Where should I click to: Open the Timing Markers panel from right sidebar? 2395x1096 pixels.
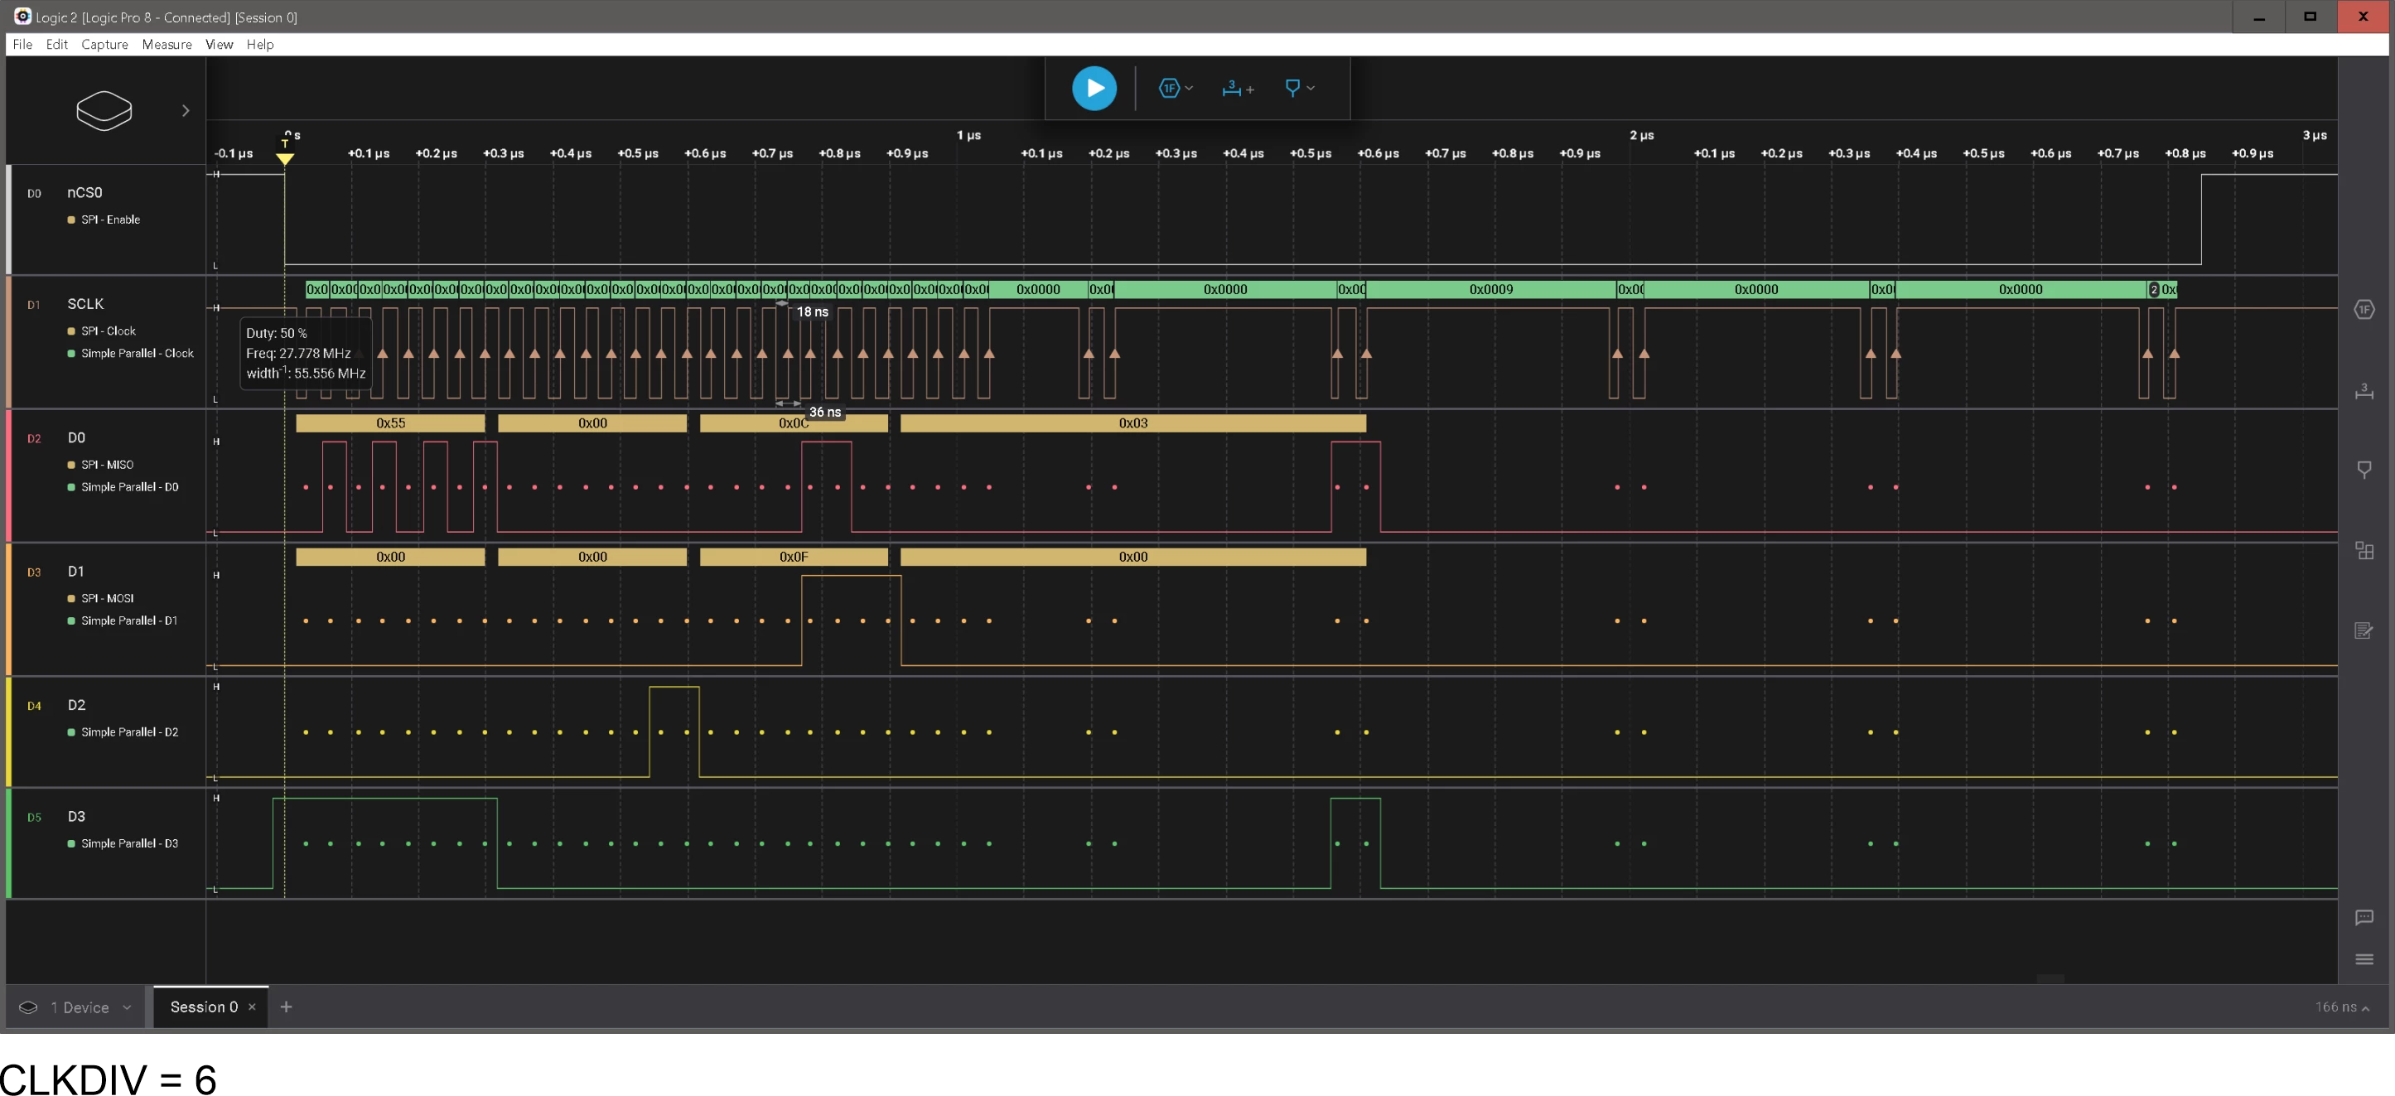tap(2364, 471)
